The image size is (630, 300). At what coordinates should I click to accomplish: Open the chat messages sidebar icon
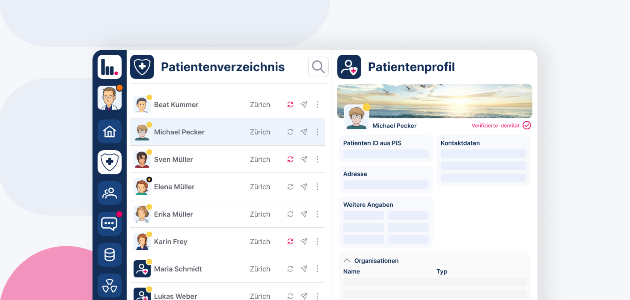coord(109,224)
